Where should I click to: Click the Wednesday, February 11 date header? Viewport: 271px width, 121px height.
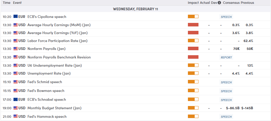(x=136, y=9)
